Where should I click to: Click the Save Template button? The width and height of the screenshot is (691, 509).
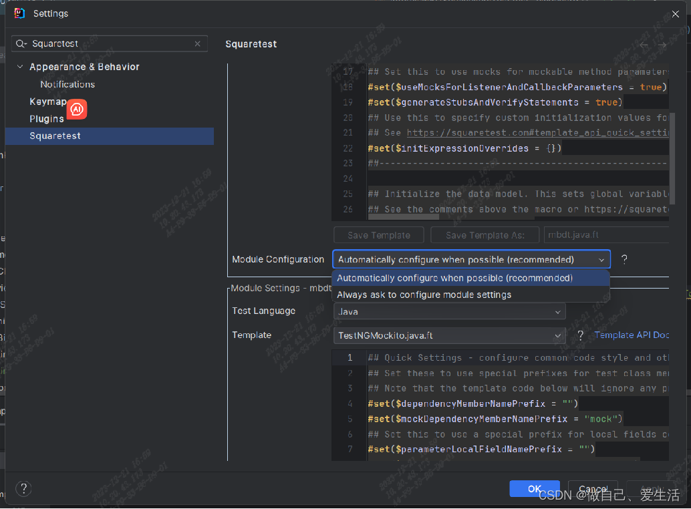378,235
